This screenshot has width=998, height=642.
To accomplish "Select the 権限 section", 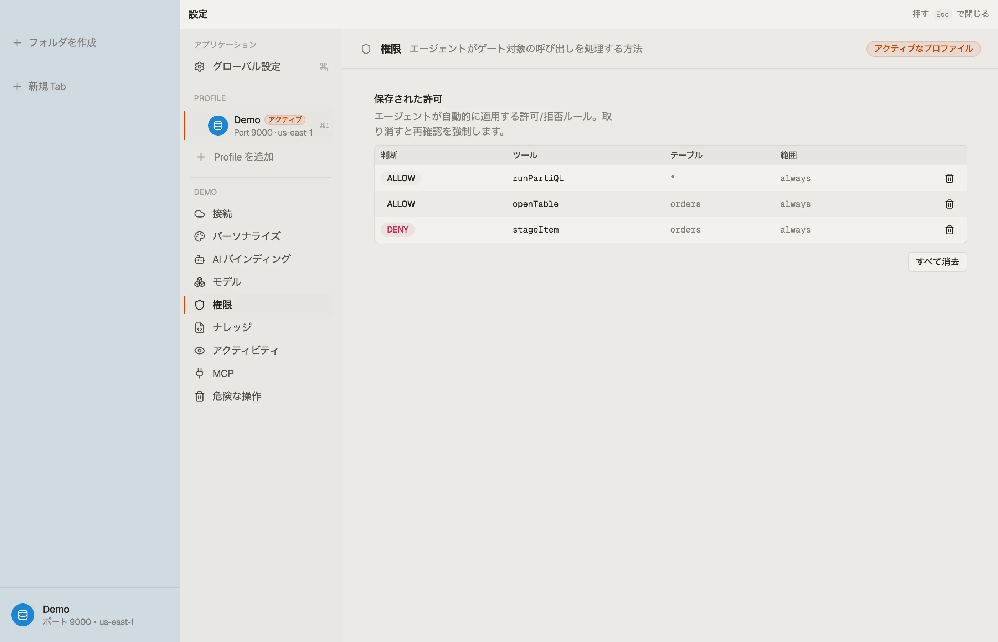I will coord(261,305).
